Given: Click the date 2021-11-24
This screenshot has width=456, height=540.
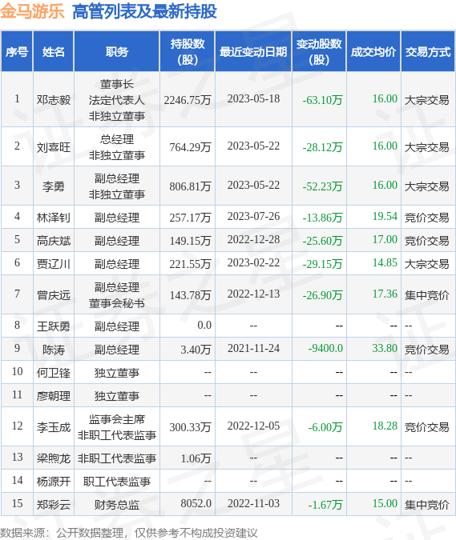Looking at the screenshot, I should [253, 348].
